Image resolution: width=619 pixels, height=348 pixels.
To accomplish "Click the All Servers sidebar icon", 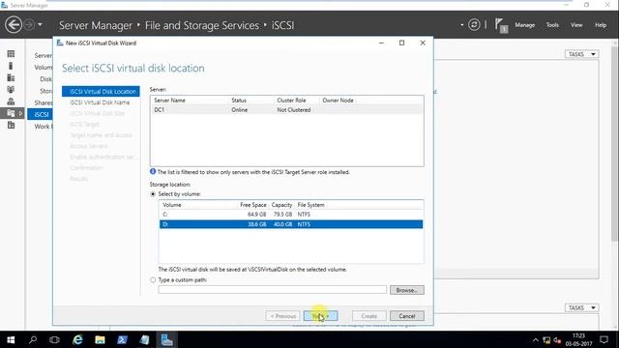I will pos(11,77).
